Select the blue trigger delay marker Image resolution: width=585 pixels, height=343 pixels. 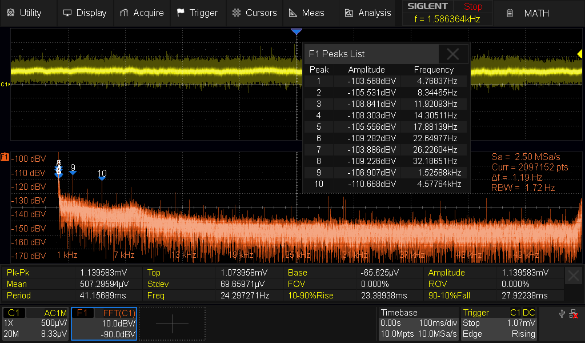click(296, 32)
